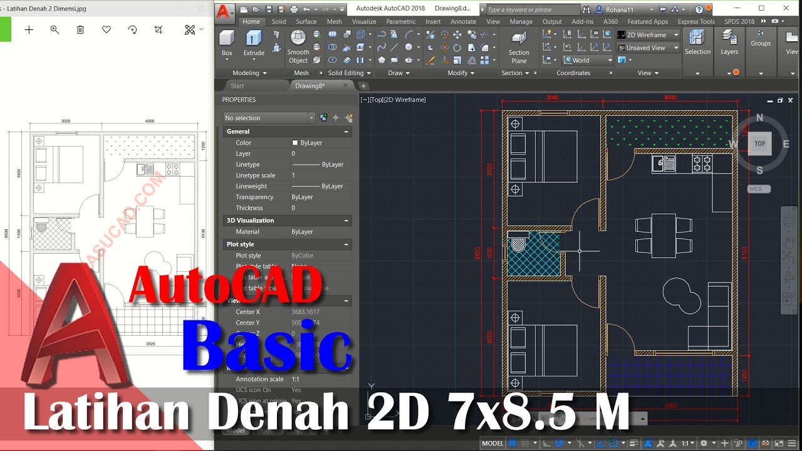Image resolution: width=802 pixels, height=451 pixels.
Task: Expand the Modeling panel
Action: pos(249,73)
